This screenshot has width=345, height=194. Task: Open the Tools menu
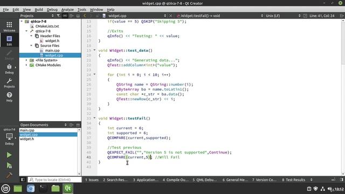pos(81,10)
